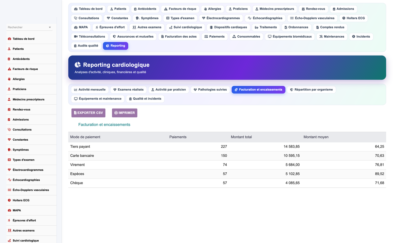The height and width of the screenshot is (243, 393).
Task: Show the Équipements et maintenance report
Action: pyautogui.click(x=98, y=99)
